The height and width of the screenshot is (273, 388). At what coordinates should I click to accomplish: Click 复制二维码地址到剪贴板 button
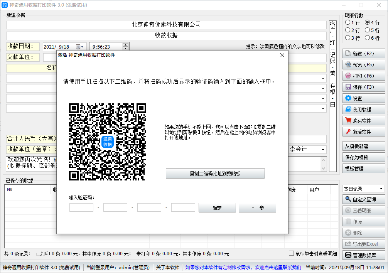215,174
